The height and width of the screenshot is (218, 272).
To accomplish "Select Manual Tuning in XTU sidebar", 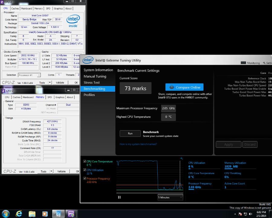I will pyautogui.click(x=95, y=76).
